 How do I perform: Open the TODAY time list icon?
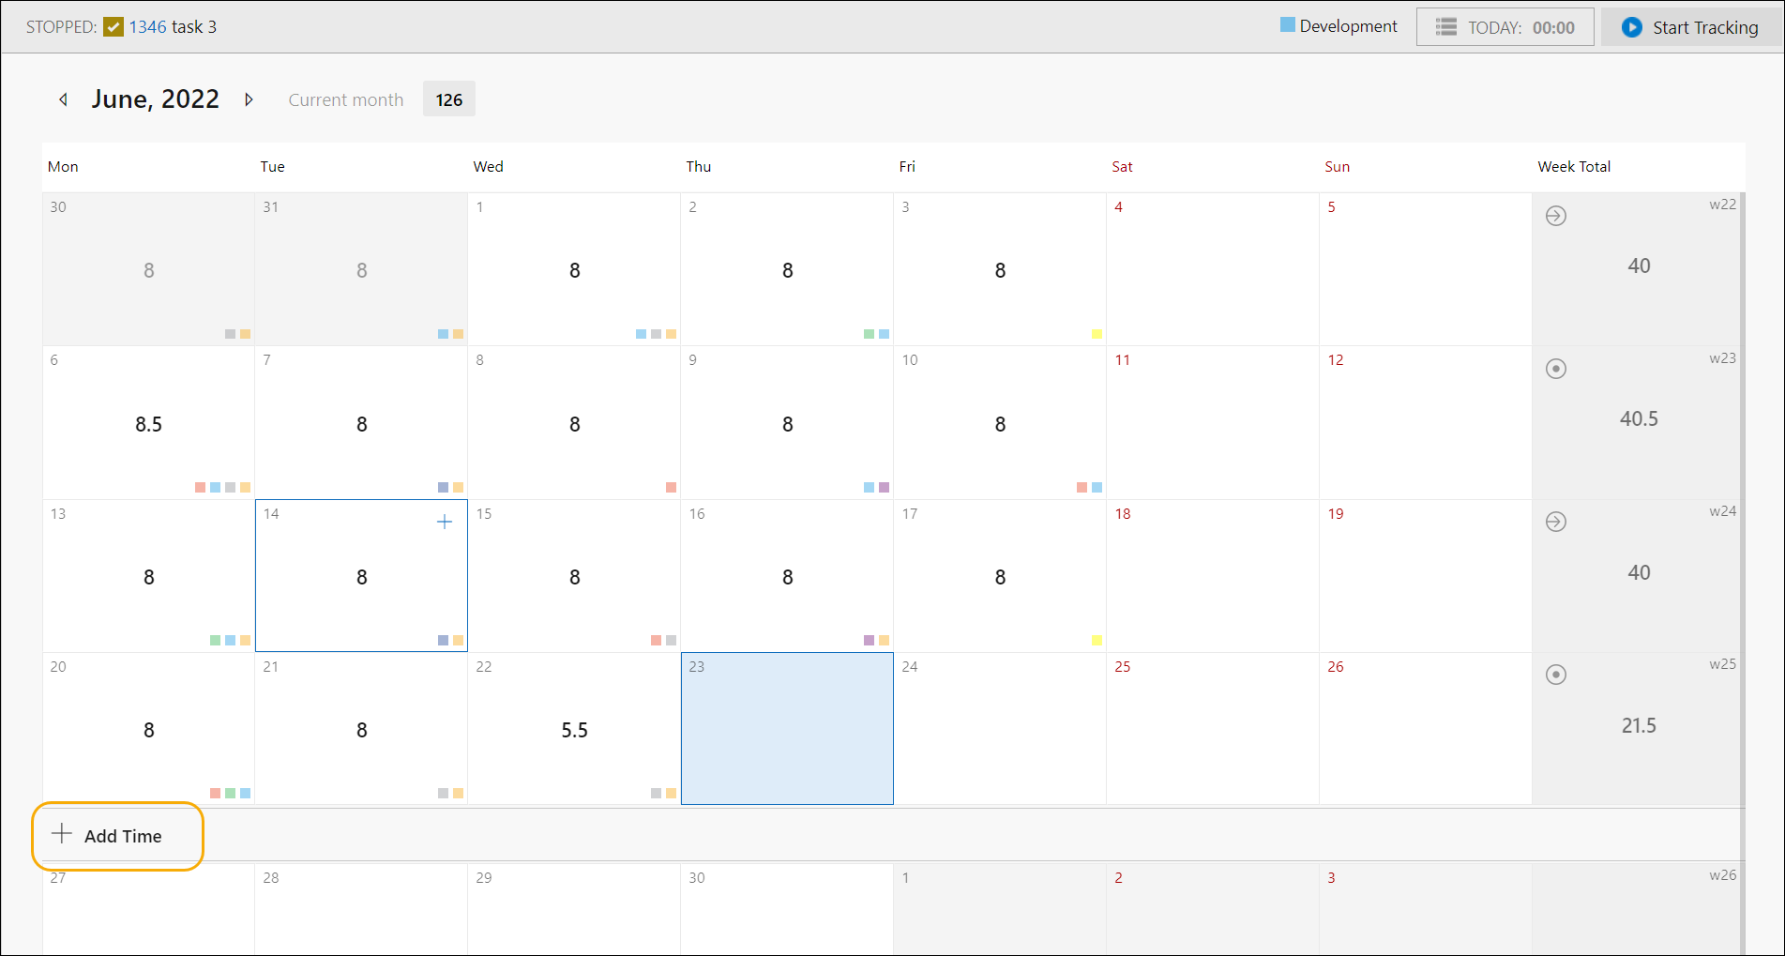click(x=1446, y=27)
